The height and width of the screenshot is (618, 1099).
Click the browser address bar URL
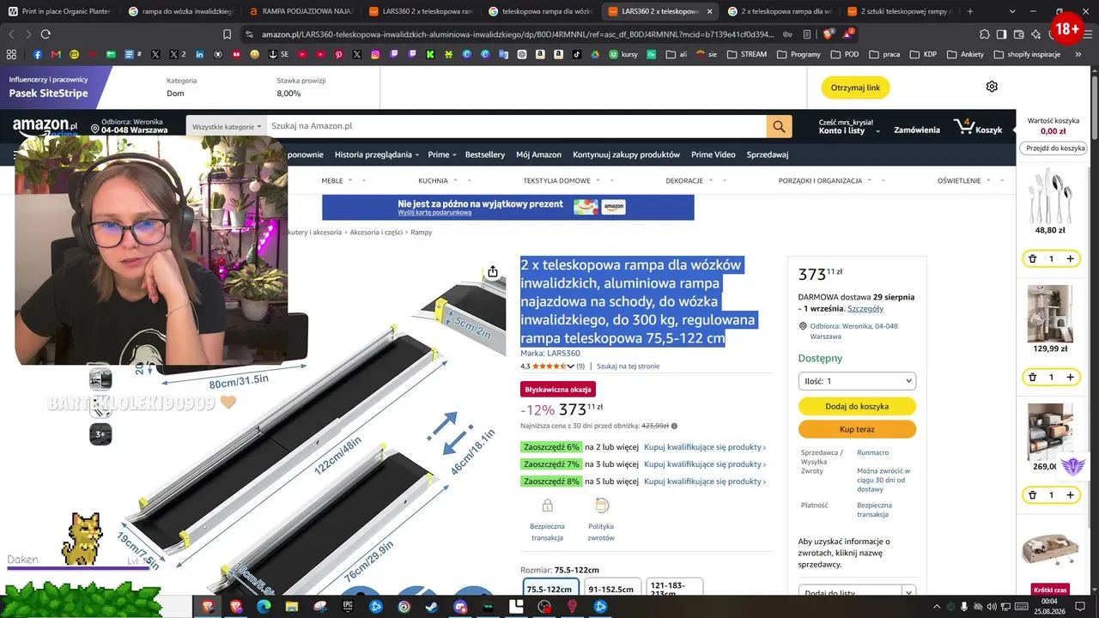(518, 34)
